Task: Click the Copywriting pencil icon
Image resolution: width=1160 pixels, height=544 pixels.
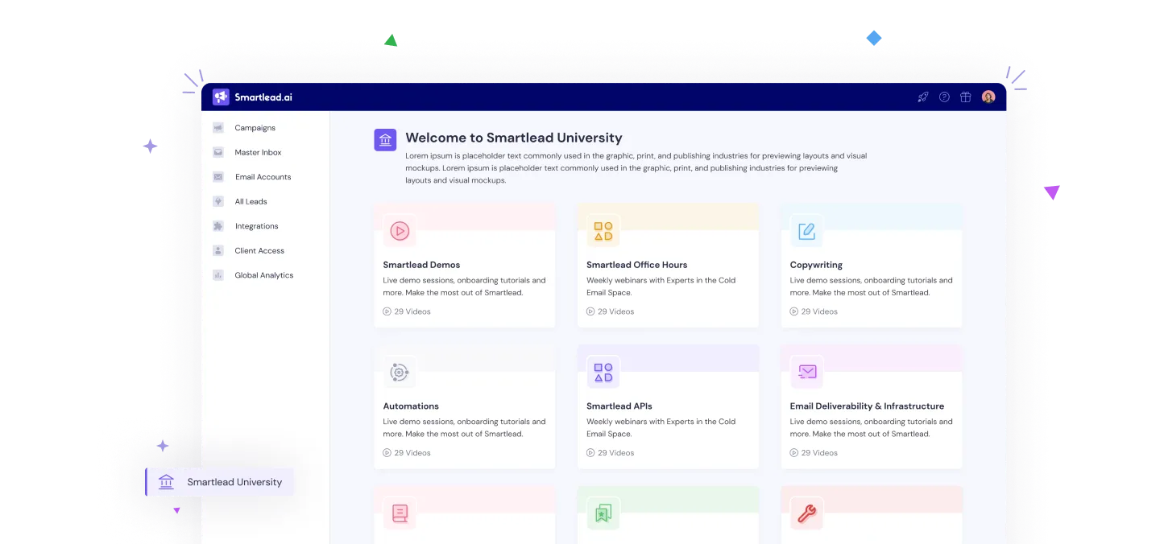Action: coord(806,231)
